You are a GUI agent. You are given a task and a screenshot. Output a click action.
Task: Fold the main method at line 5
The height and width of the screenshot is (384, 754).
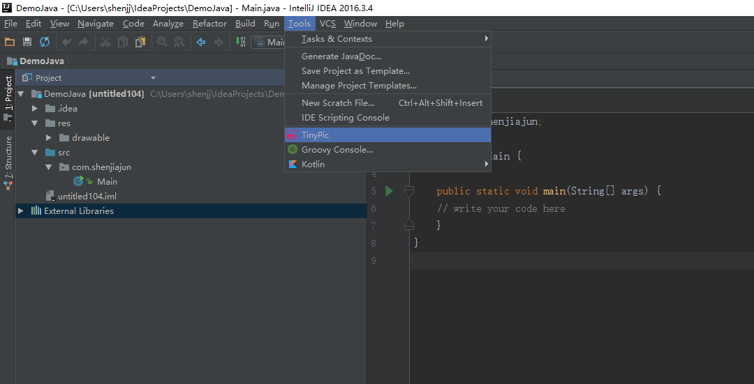click(409, 192)
